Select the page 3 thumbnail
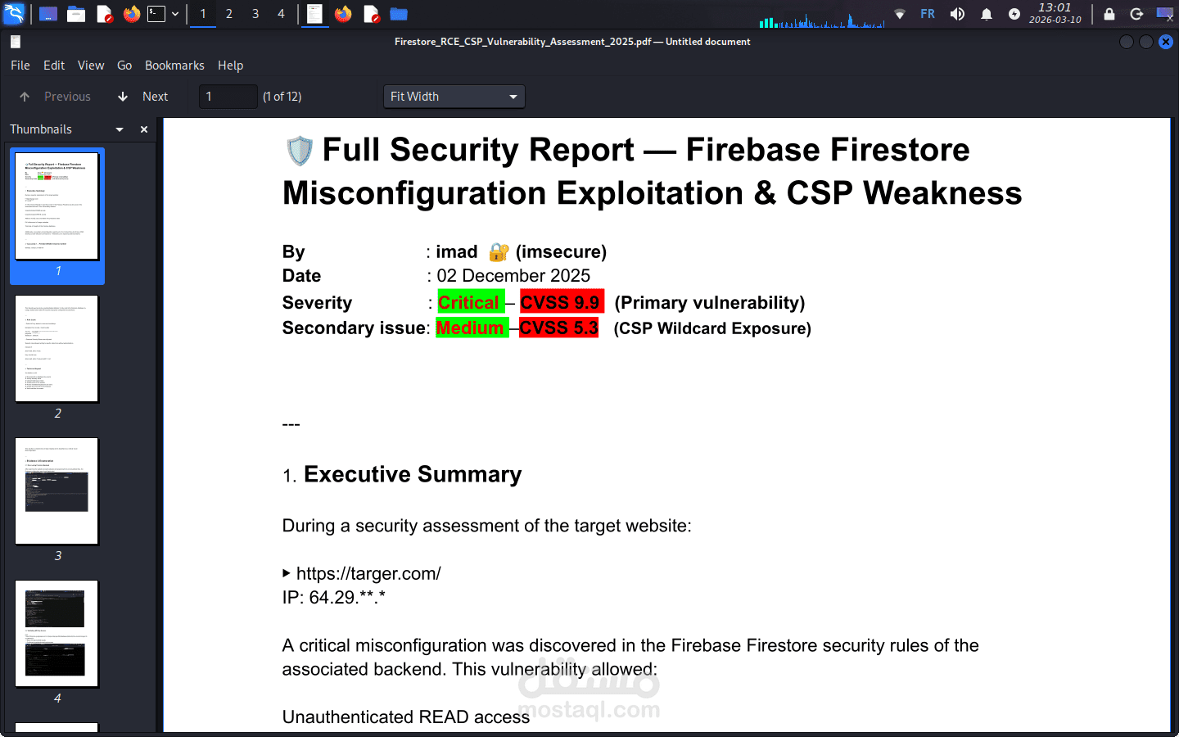1179x737 pixels. [x=56, y=491]
